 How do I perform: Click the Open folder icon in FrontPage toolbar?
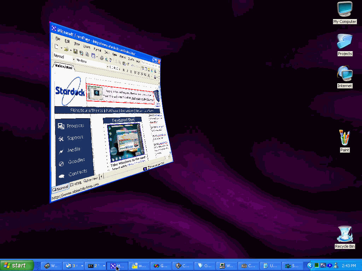66,49
